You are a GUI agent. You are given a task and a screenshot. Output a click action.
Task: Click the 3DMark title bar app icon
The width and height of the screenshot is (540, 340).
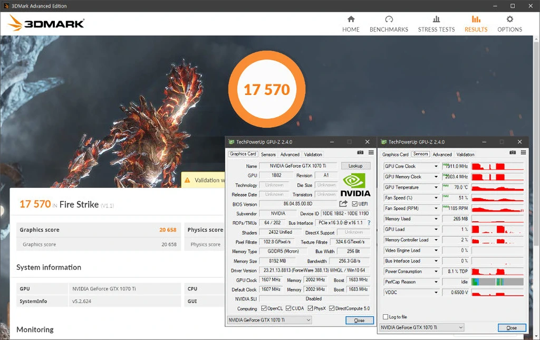pyautogui.click(x=6, y=6)
